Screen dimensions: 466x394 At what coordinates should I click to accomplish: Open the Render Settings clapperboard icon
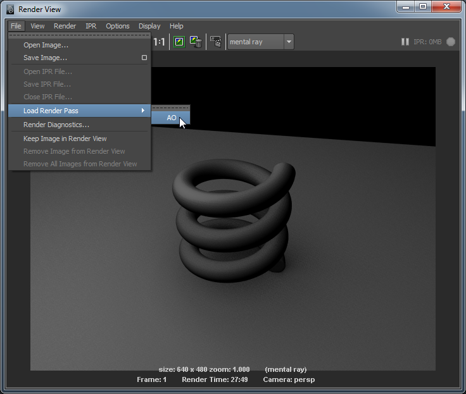pyautogui.click(x=215, y=42)
